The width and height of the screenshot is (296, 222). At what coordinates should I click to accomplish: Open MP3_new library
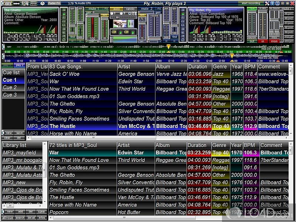click(22, 182)
